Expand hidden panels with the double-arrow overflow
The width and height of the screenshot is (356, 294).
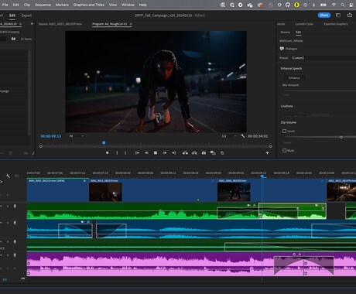tap(32, 24)
